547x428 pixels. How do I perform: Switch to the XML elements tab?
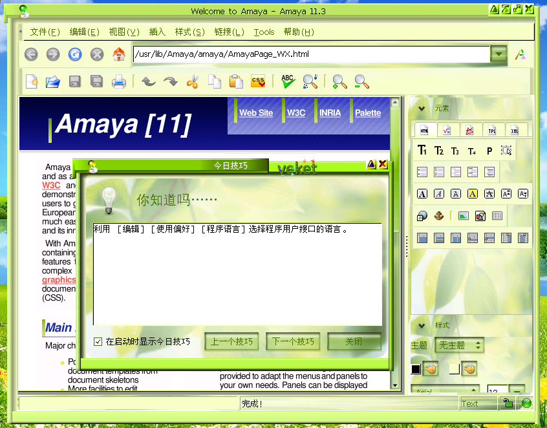click(515, 131)
